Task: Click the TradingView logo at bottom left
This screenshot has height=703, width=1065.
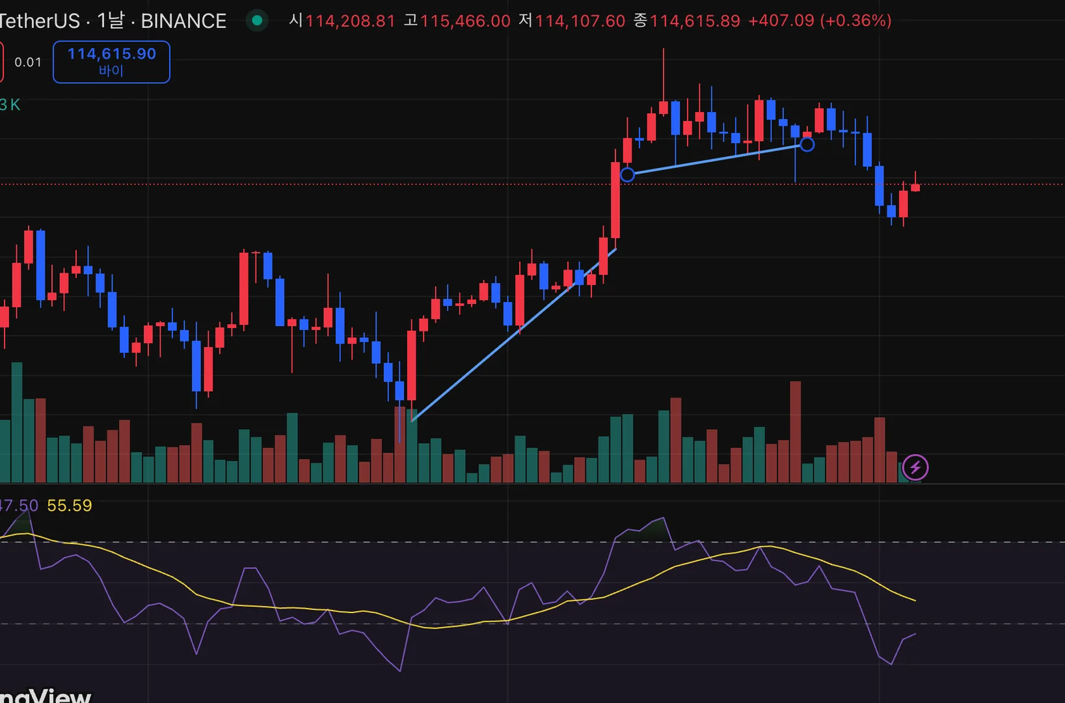Action: (x=44, y=695)
